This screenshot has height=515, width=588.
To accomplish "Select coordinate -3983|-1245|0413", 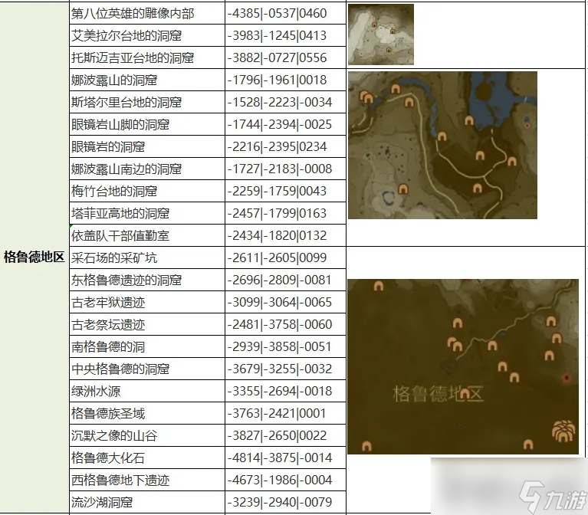I will [x=277, y=35].
